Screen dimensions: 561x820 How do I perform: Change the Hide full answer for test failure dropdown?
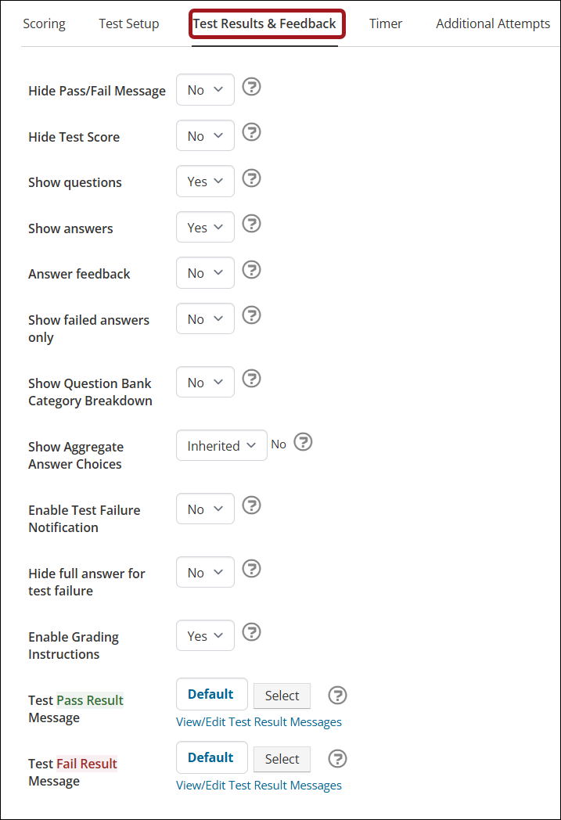pos(205,572)
